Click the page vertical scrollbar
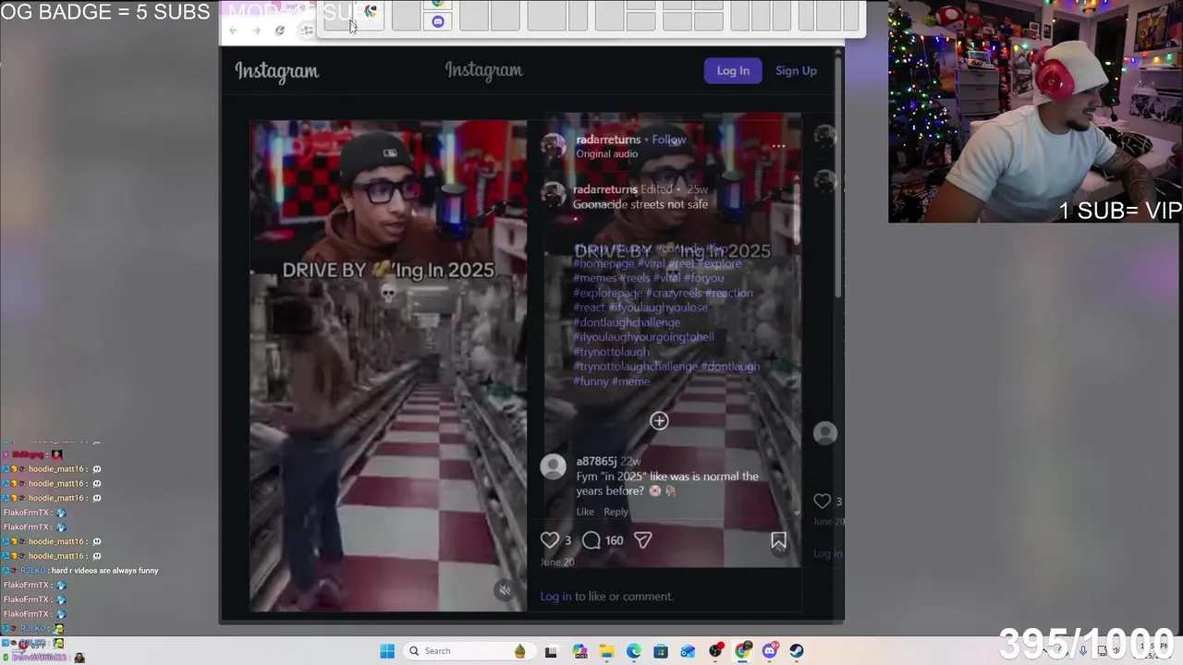This screenshot has height=665, width=1183. (x=838, y=175)
